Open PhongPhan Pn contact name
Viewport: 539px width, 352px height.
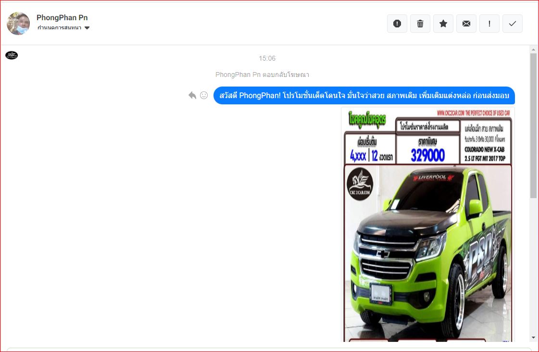coord(62,17)
